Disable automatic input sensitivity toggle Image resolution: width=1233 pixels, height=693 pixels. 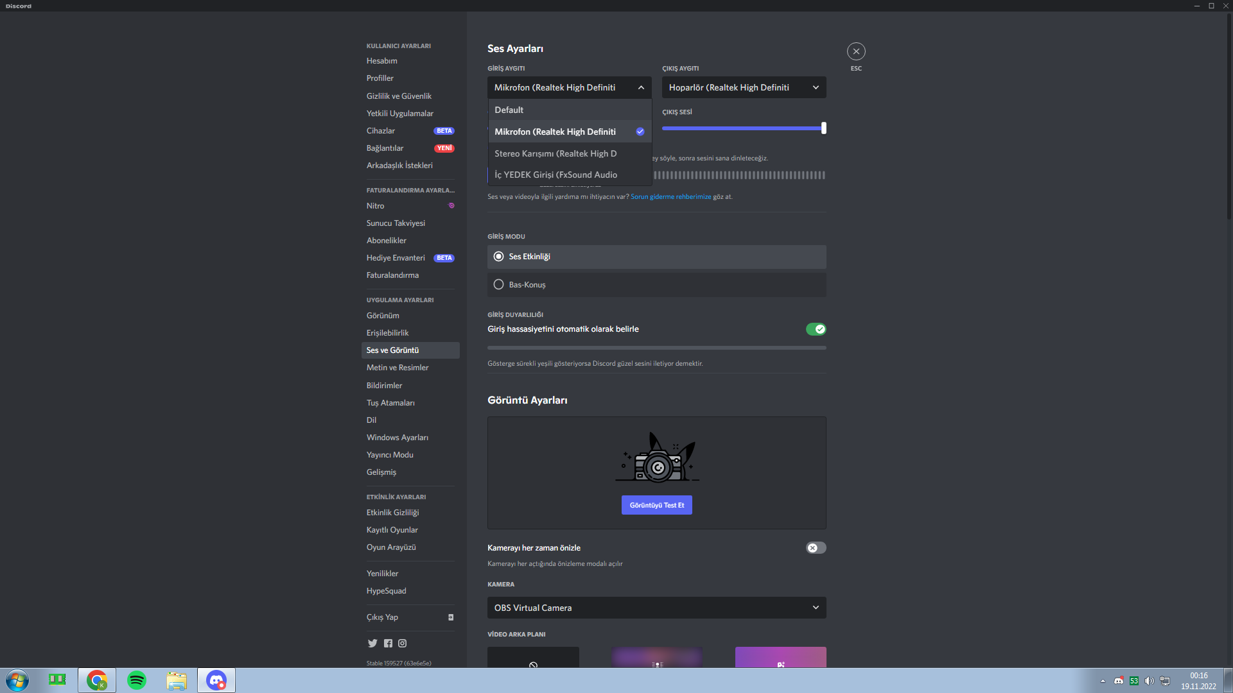[816, 329]
